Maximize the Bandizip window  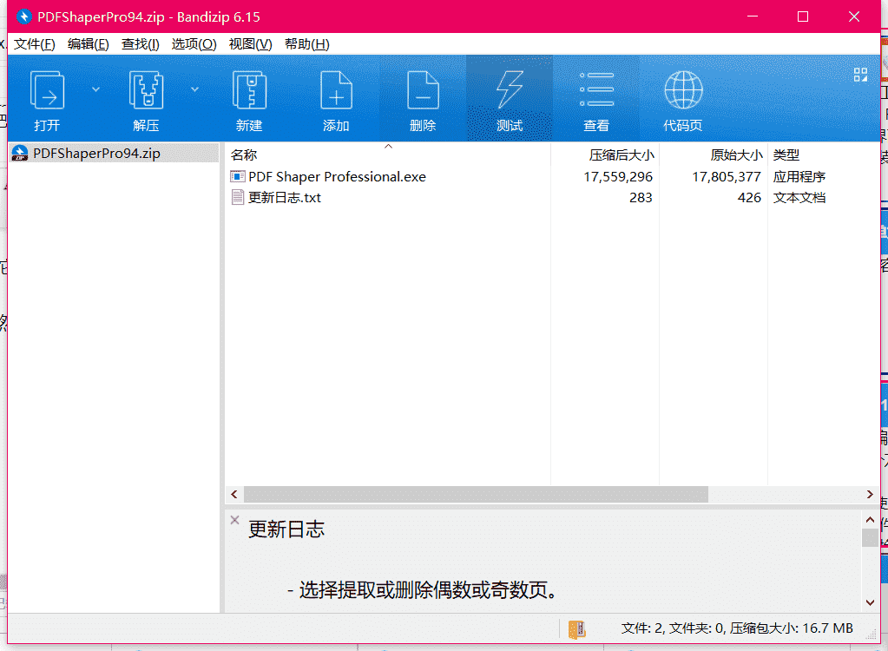point(802,17)
